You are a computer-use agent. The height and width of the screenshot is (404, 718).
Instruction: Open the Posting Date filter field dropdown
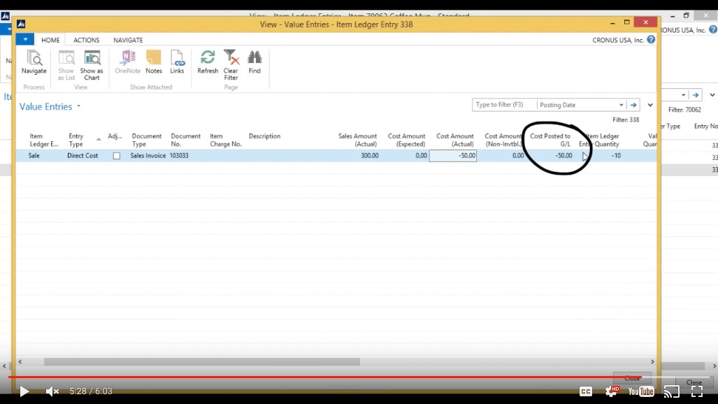[621, 105]
